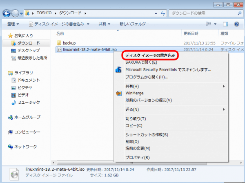
Task: Click the homegroup icon beside ホームグループ
Action: tap(10, 117)
